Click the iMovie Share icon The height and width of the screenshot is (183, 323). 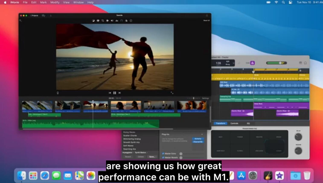pos(207,15)
